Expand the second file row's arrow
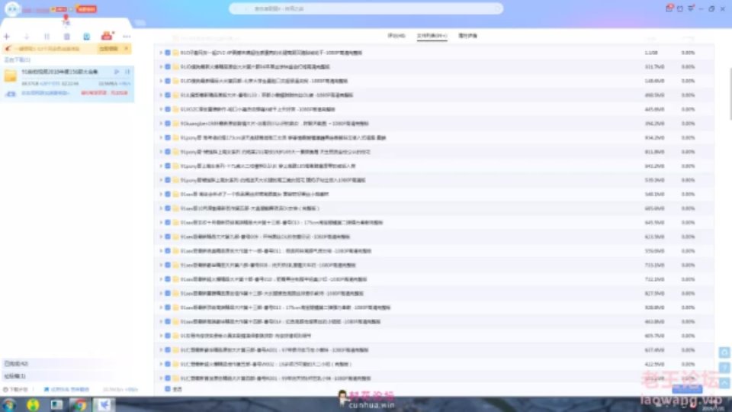This screenshot has height=412, width=732. (161, 67)
